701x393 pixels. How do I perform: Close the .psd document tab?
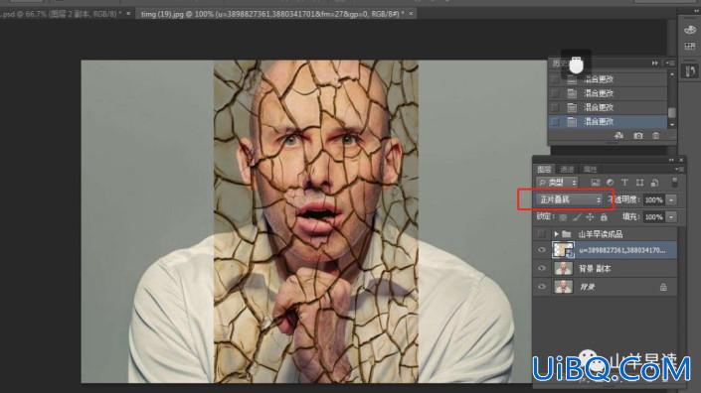click(x=128, y=14)
